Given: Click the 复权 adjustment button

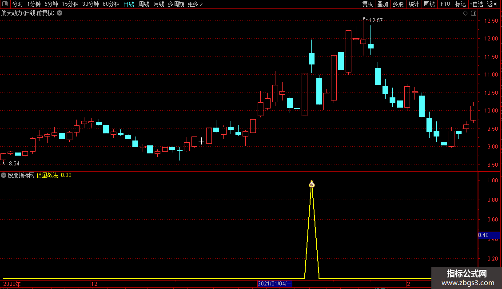Looking at the screenshot, I should pyautogui.click(x=367, y=4).
